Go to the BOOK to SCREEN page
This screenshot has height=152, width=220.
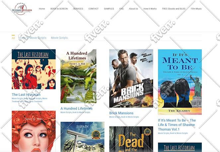tap(59, 9)
